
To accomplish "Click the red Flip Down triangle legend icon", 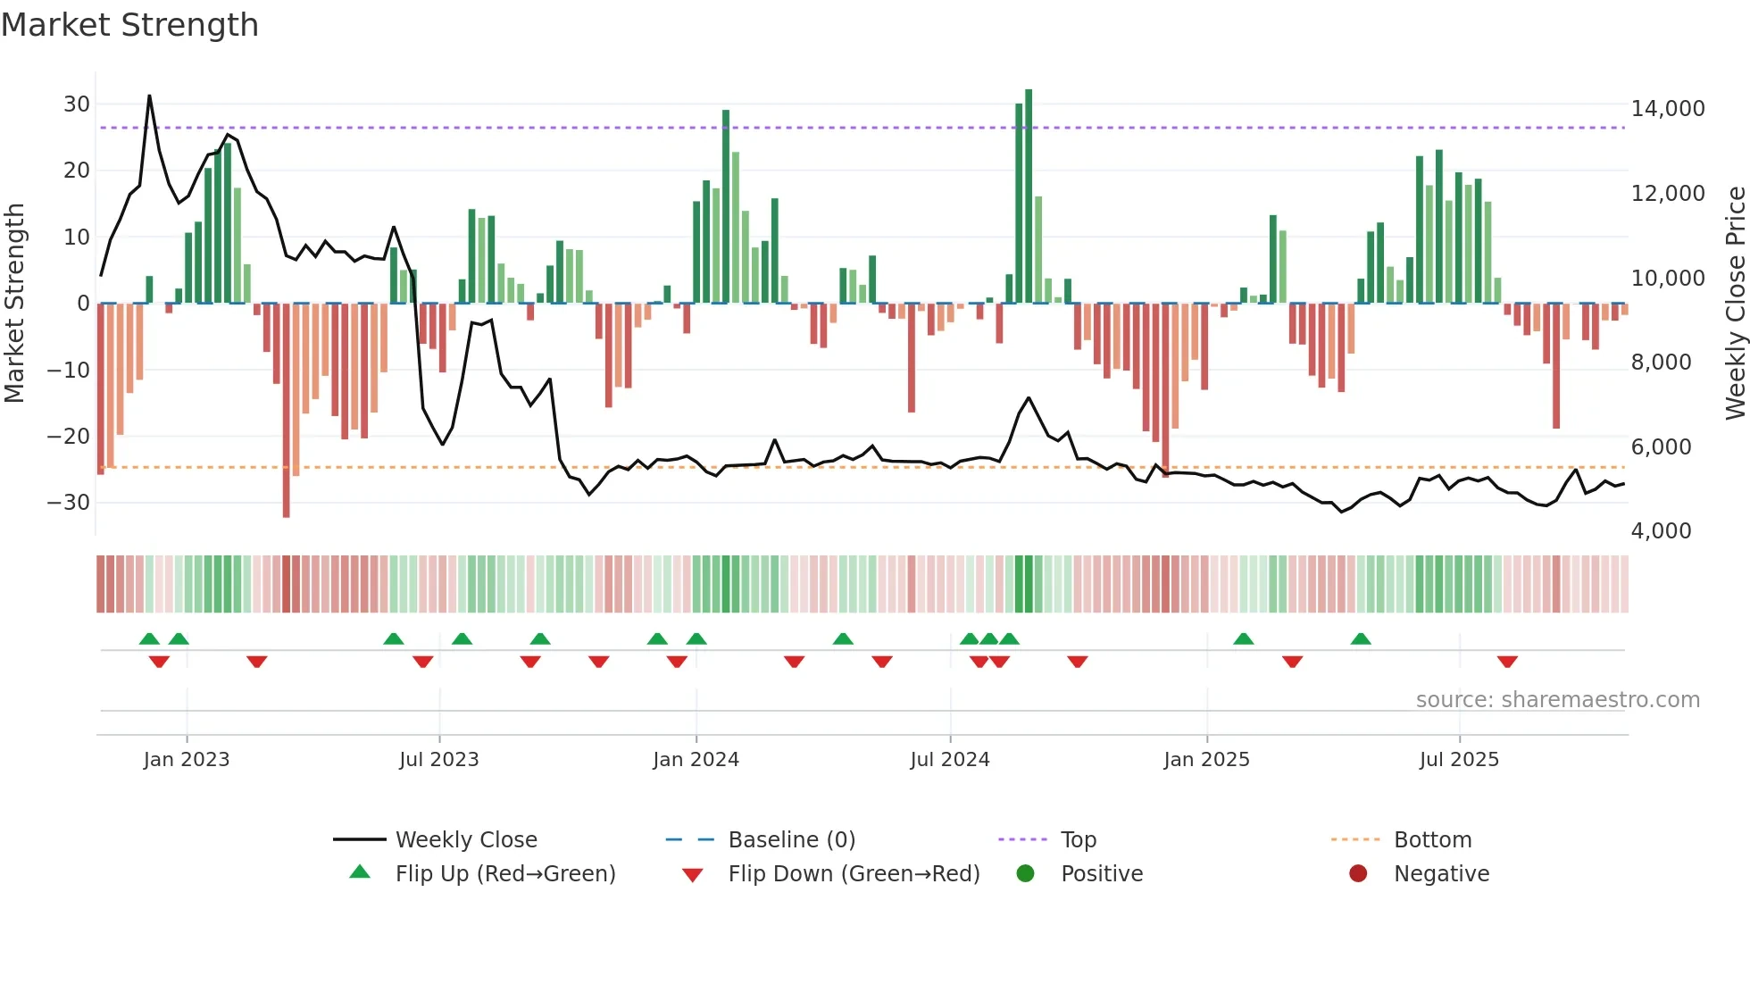I will 692,875.
